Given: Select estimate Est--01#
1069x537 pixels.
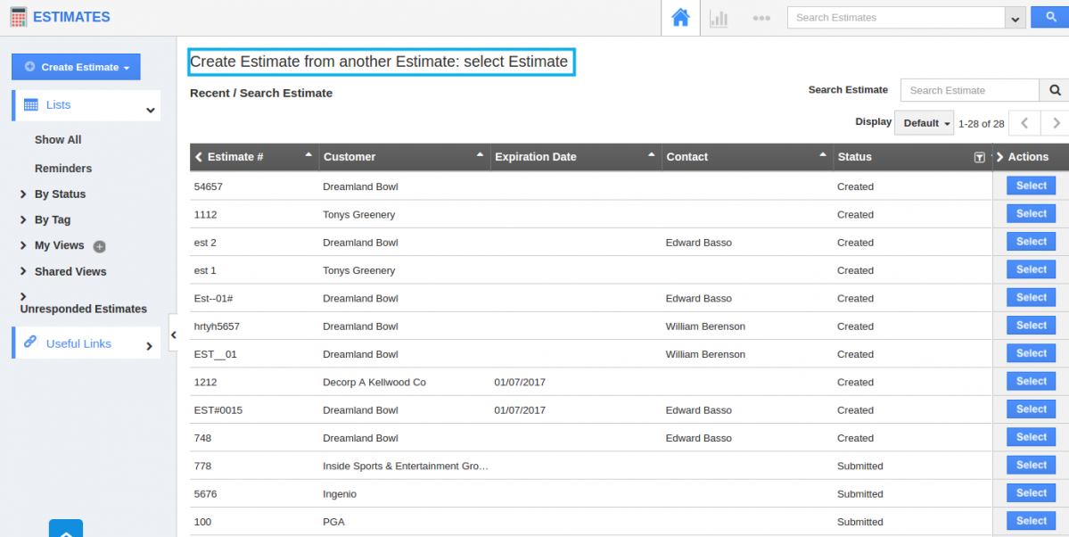Looking at the screenshot, I should tap(1031, 298).
